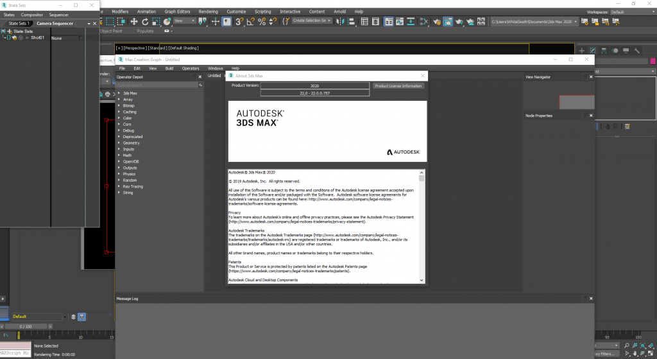This screenshot has width=657, height=359.
Task: Open the View reference coordinate dropdown
Action: click(x=185, y=21)
